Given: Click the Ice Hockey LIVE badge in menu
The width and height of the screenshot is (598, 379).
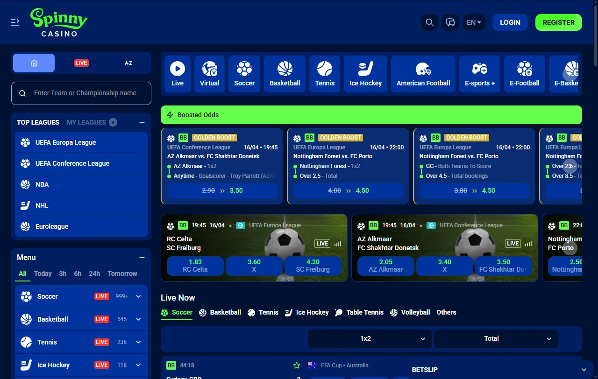Looking at the screenshot, I should [x=102, y=365].
